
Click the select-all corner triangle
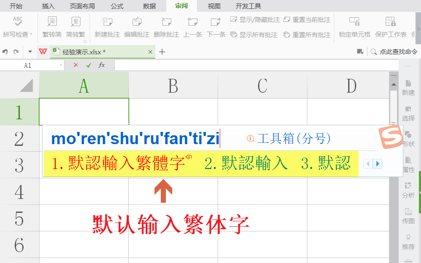(x=26, y=86)
